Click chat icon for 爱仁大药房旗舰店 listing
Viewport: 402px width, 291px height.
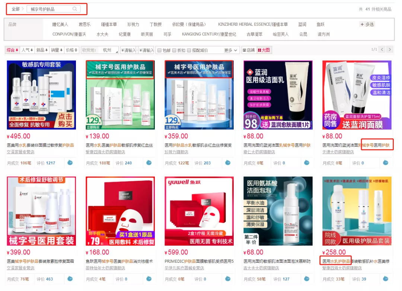click(307, 163)
